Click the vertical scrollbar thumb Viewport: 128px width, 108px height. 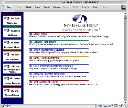tap(125, 17)
